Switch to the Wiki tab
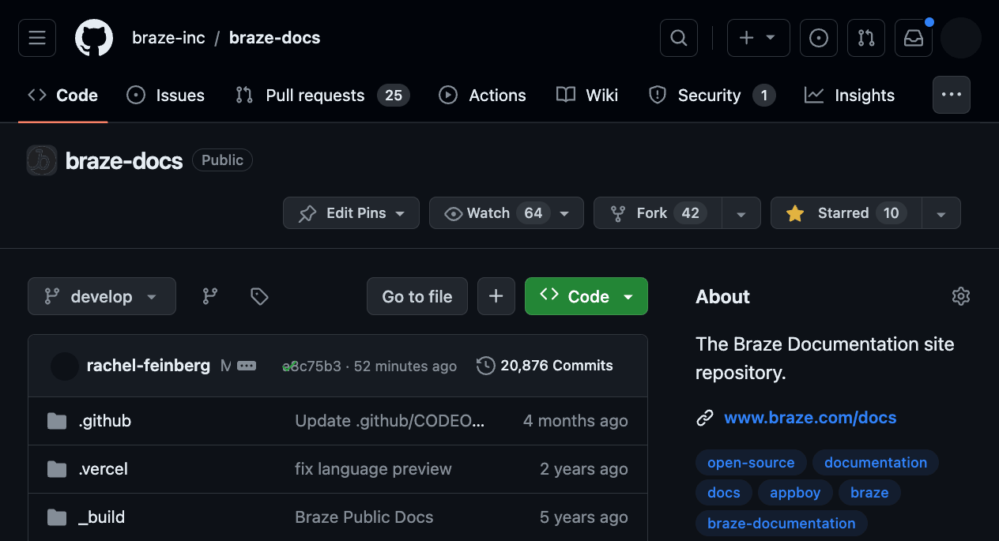Viewport: 999px width, 541px height. point(587,96)
